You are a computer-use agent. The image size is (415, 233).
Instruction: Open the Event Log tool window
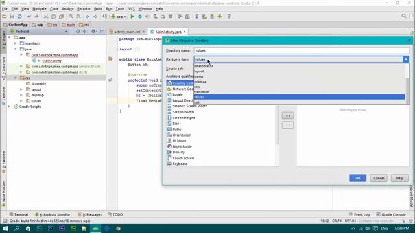(x=359, y=214)
